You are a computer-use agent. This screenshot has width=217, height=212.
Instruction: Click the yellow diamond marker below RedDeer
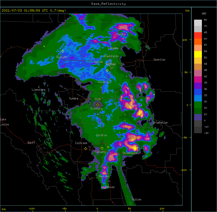107,71
